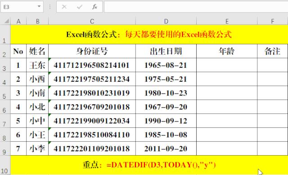The width and height of the screenshot is (288, 175).
Task: Click the 姓名 header cell
Action: tap(37, 51)
